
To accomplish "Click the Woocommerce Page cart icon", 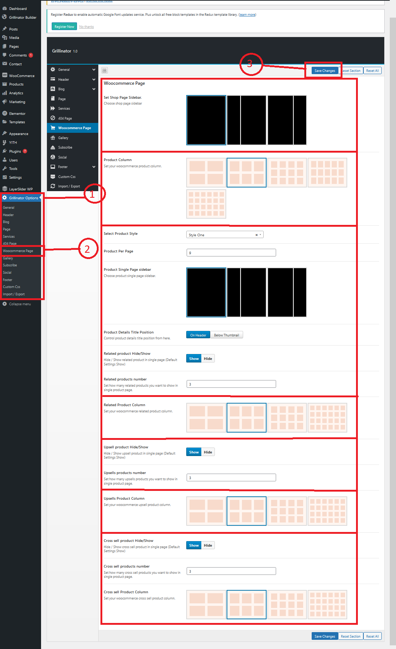I will click(53, 128).
